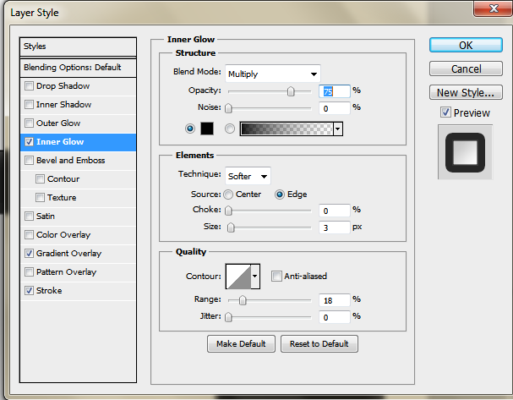513x400 pixels.
Task: Expand the gradient picker arrow
Action: (338, 129)
